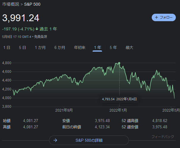Click the down arrow change indicator icon
180x148 pixels.
[37, 29]
